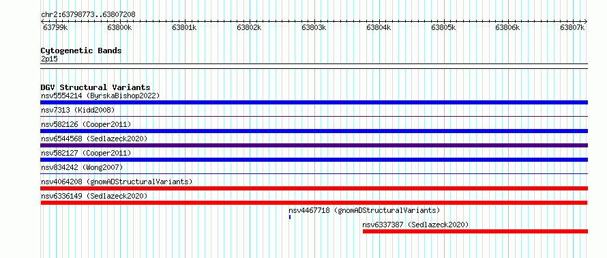Screen dimensions: 607x258
Task: Click the DGV Structural Variants track title
Action: tap(95, 87)
